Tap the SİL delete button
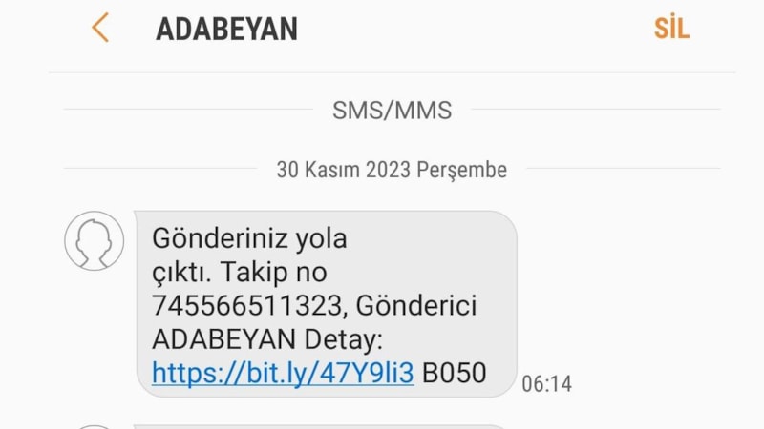This screenshot has width=764, height=429. coord(671,29)
